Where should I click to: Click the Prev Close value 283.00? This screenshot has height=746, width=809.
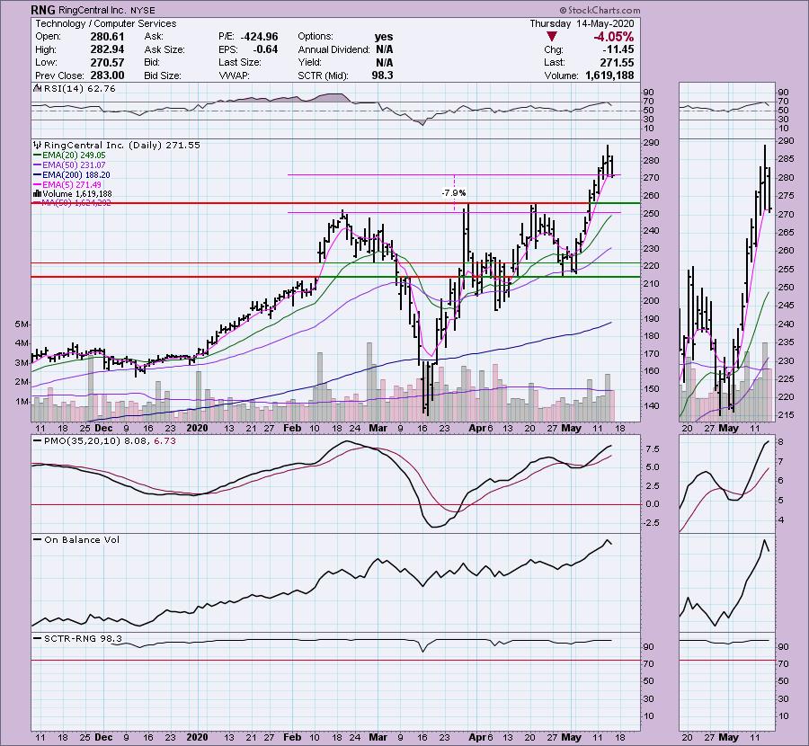click(107, 75)
